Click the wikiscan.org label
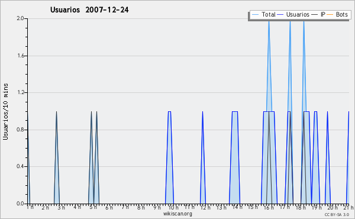 pyautogui.click(x=177, y=214)
